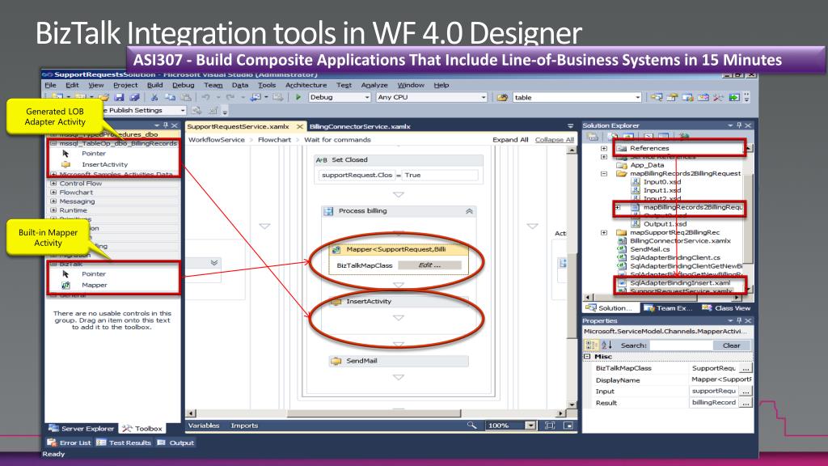Open the Variables pane
Image resolution: width=828 pixels, height=466 pixels.
[x=204, y=426]
